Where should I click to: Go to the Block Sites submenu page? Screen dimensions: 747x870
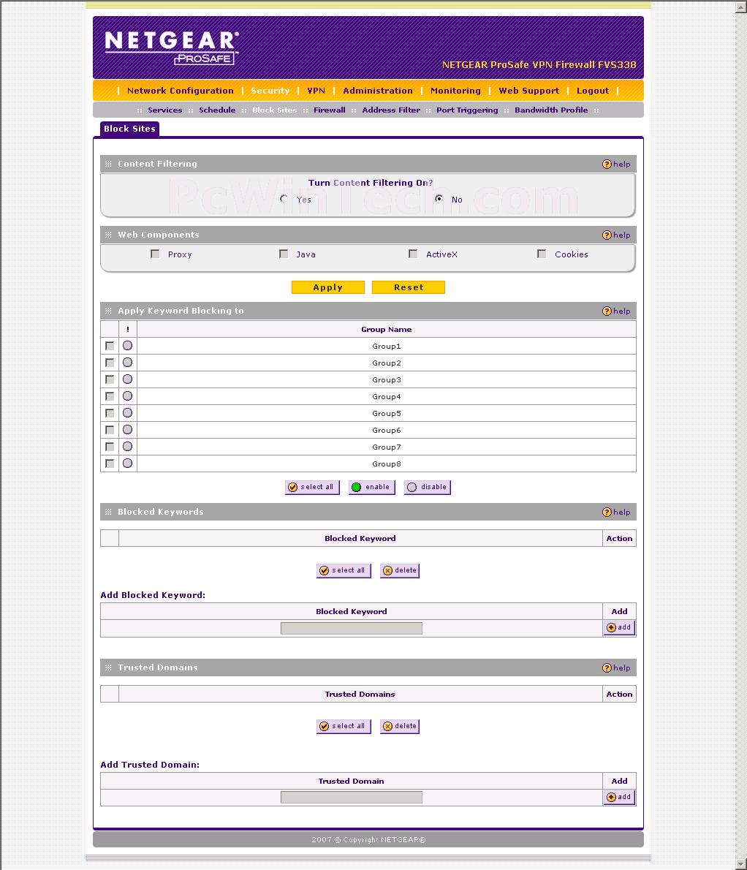click(x=275, y=110)
